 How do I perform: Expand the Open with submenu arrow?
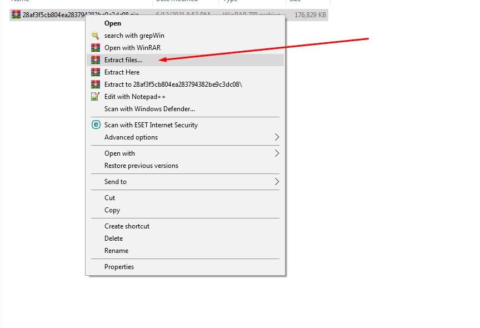pos(277,153)
